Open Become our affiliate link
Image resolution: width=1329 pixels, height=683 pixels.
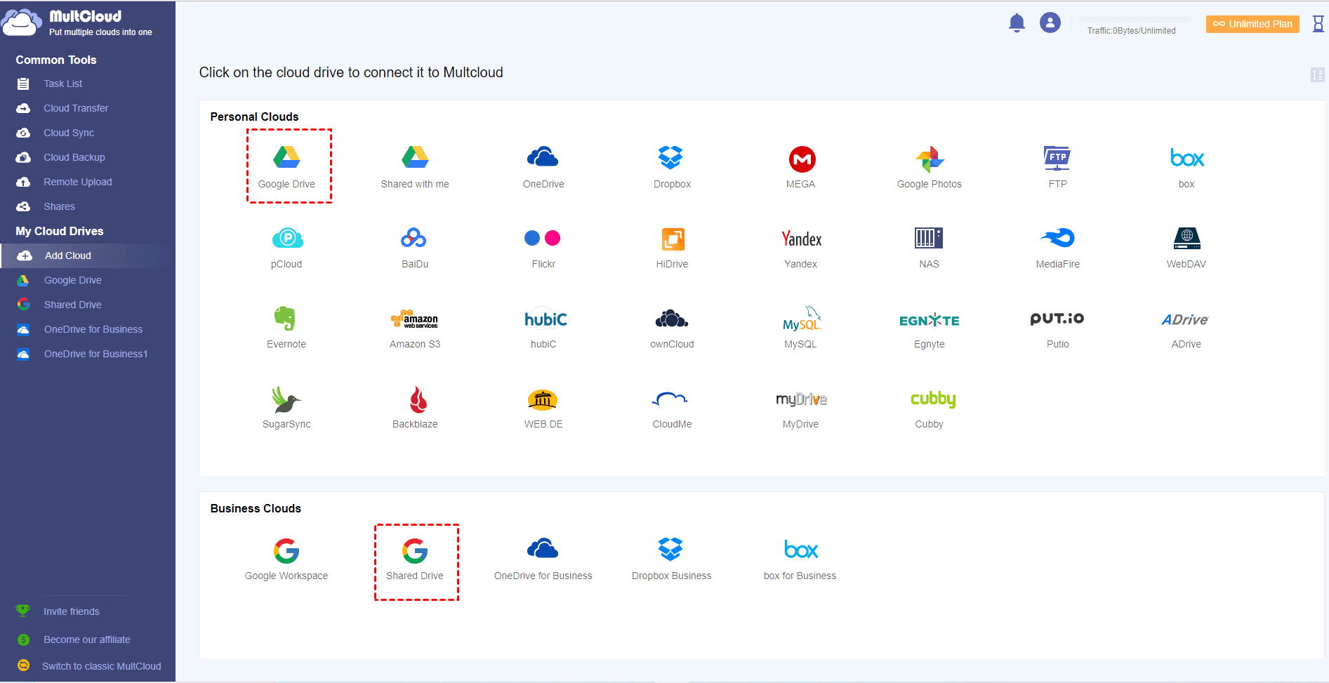pos(87,639)
